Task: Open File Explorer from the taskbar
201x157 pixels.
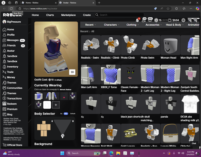Action: (118, 153)
